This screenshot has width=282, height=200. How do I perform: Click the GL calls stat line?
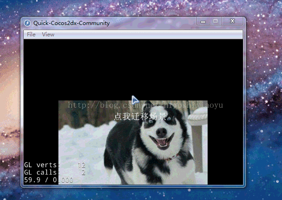click(x=55, y=172)
